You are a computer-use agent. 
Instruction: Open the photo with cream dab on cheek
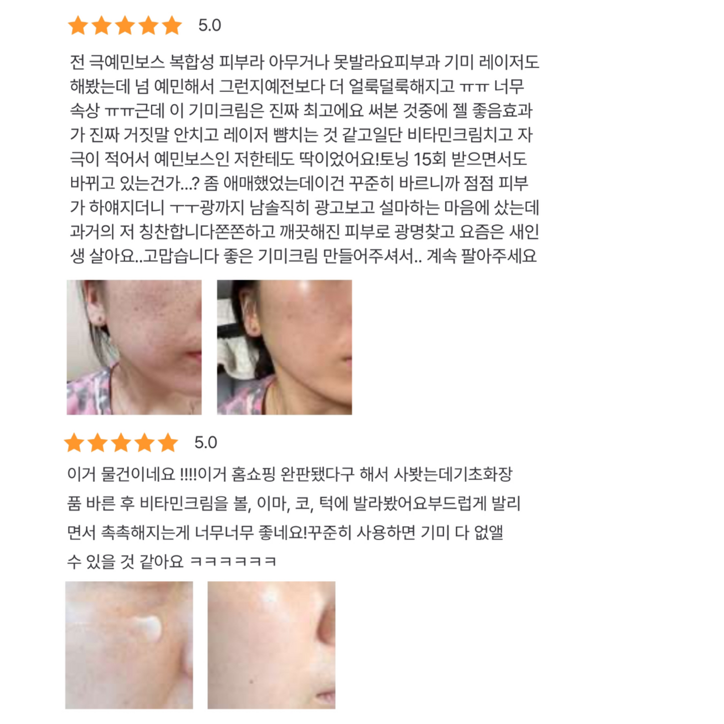point(129,645)
